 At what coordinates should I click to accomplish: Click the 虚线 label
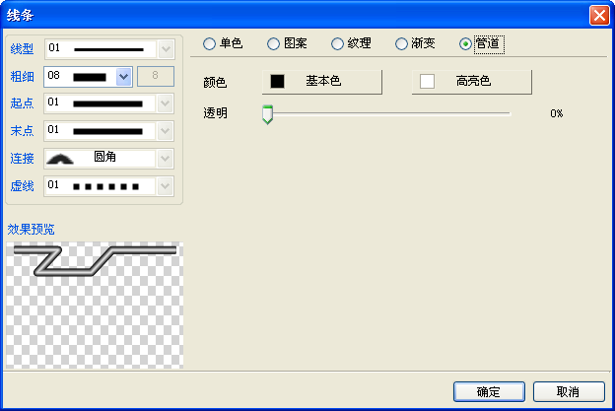pos(22,186)
